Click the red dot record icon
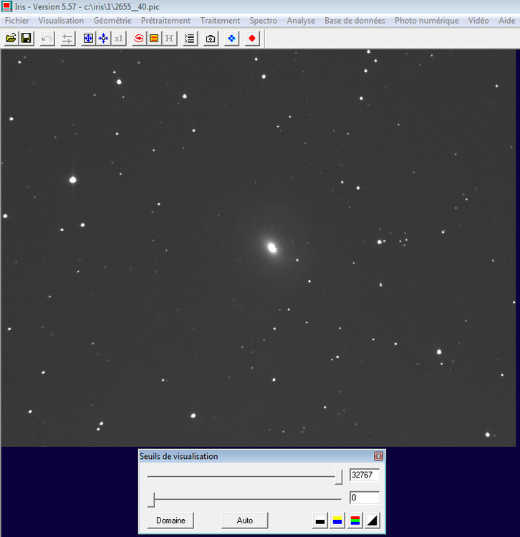 point(252,39)
